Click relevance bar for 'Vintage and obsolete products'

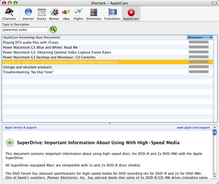coord(198,67)
